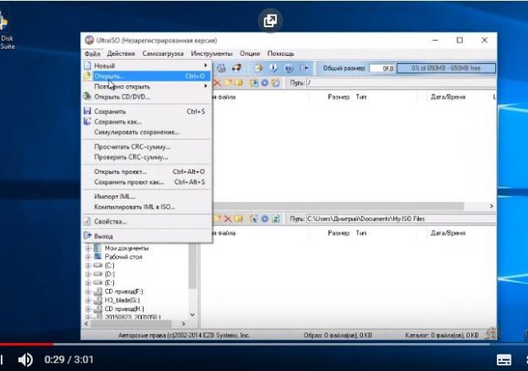Click tree panel's right horizontal scroll arrow
The height and width of the screenshot is (371, 528).
click(x=183, y=324)
